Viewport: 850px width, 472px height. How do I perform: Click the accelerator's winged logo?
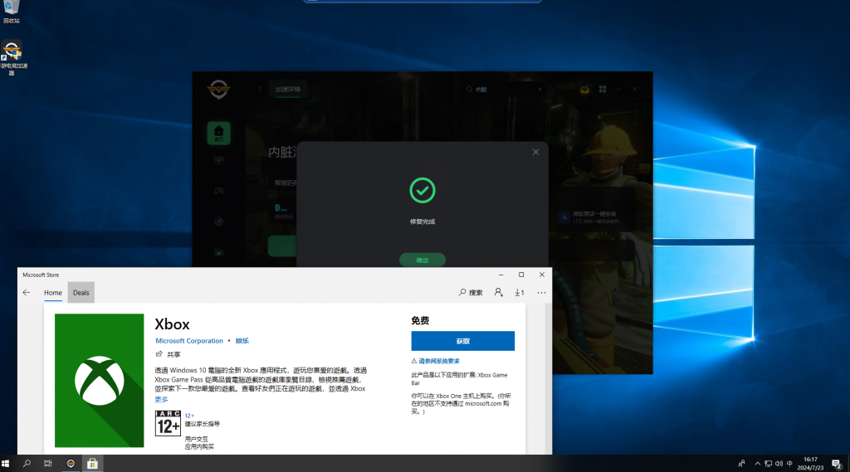pyautogui.click(x=219, y=89)
